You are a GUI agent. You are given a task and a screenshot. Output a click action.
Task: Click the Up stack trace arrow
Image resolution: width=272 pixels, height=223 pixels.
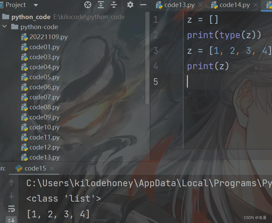coord(11,183)
